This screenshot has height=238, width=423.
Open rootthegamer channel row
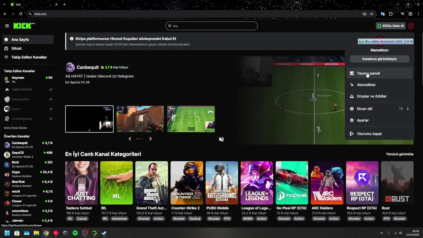tap(28, 119)
